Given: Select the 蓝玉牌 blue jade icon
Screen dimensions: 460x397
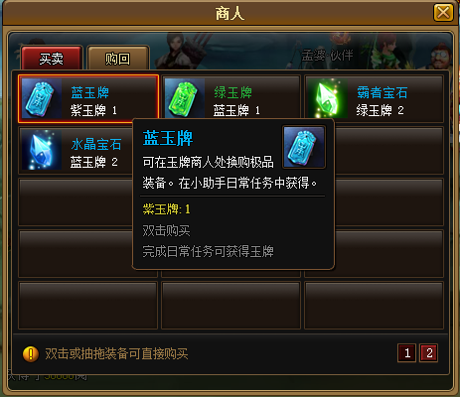Looking at the screenshot, I should click(42, 98).
